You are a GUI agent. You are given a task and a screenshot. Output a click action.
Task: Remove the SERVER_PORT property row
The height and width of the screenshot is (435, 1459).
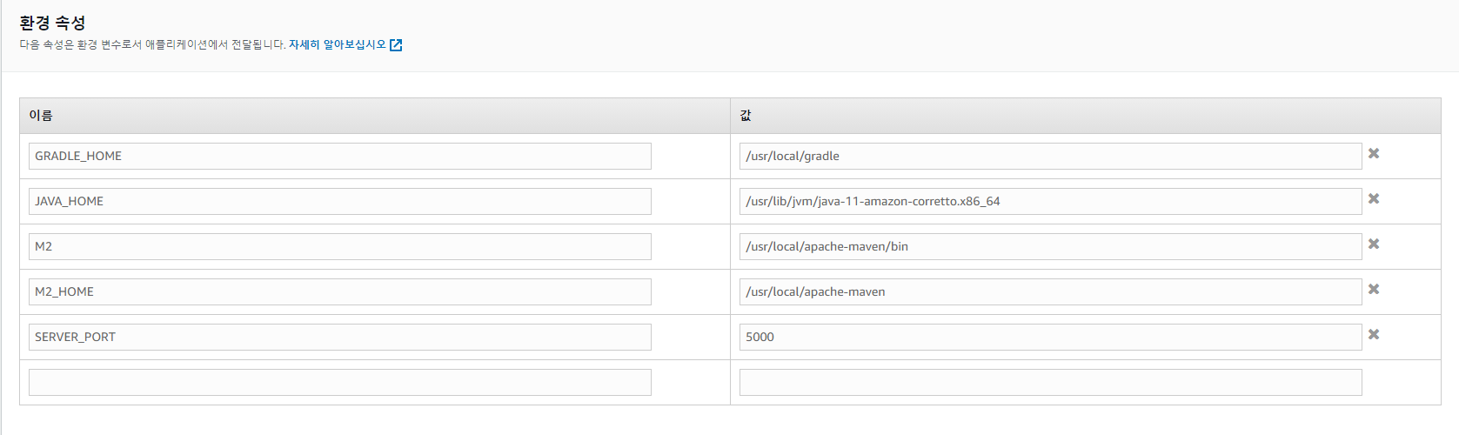tap(1374, 335)
